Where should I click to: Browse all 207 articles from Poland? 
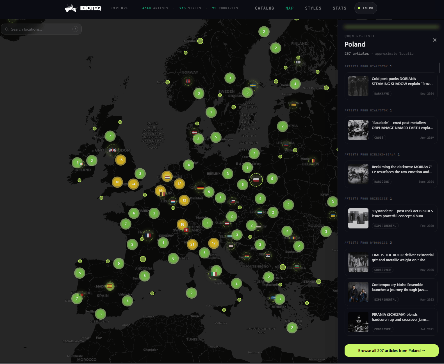391,351
